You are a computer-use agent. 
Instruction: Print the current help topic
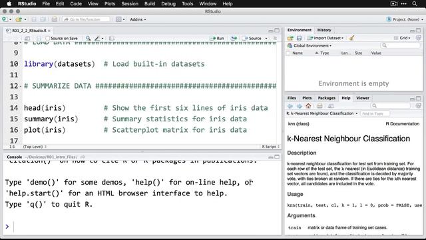coord(319,106)
